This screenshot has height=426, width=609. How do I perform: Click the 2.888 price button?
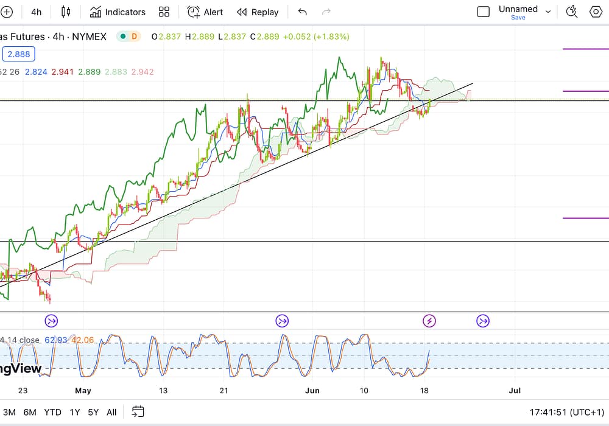[19, 54]
